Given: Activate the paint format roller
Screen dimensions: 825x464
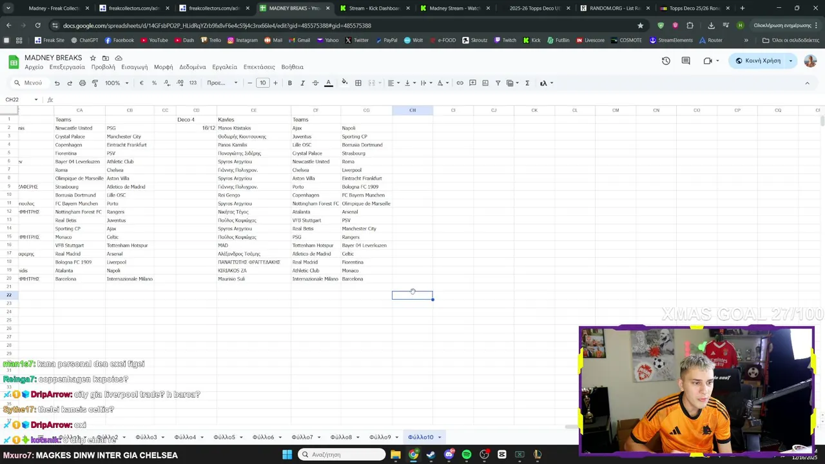Looking at the screenshot, I should (x=95, y=83).
